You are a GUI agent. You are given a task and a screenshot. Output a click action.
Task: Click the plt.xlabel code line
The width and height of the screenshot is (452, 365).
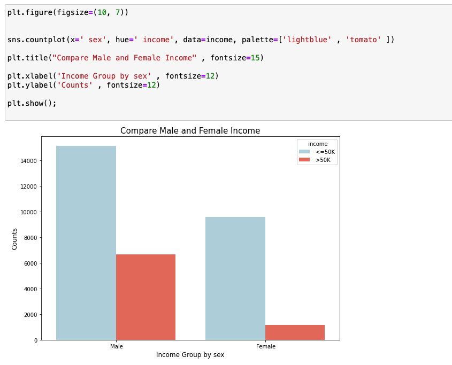(x=113, y=76)
